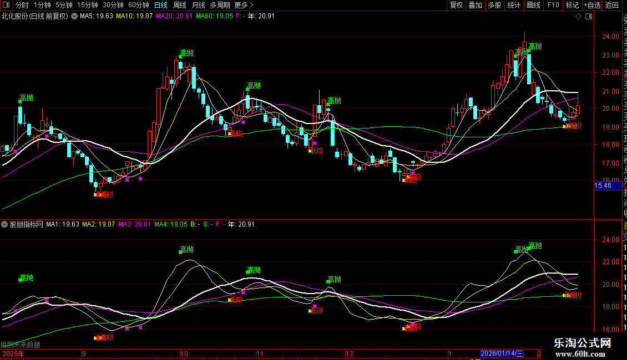Toggle the right side panel icon
Image resolution: width=627 pixels, height=360 pixels.
588,17
